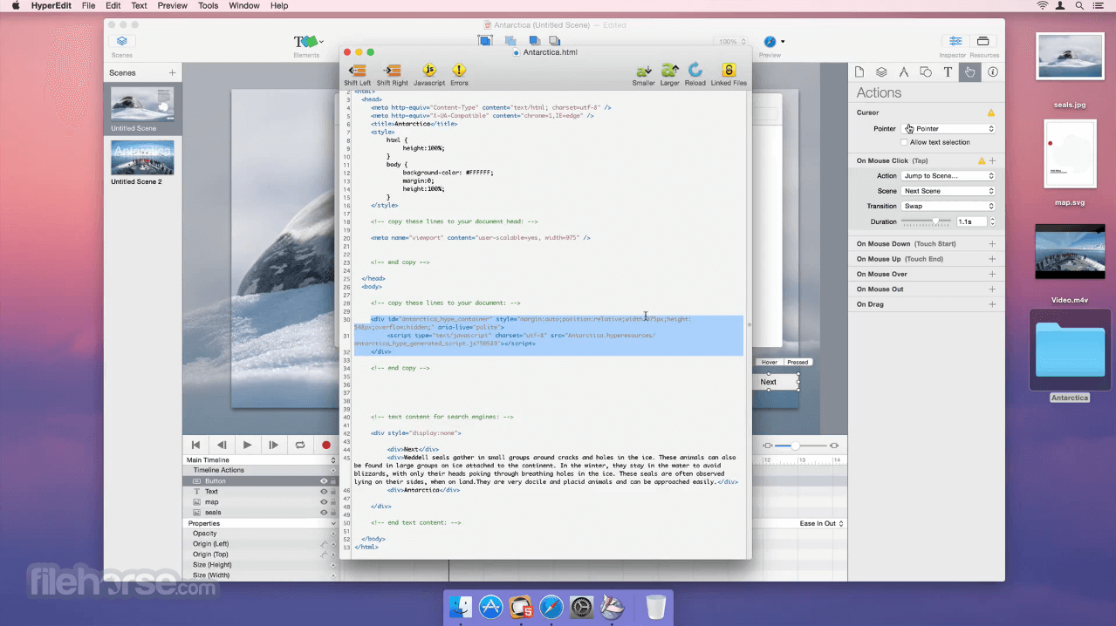Open the Text menu
The height and width of the screenshot is (626, 1116).
coord(139,5)
